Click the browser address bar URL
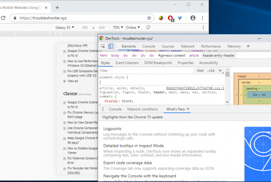The height and width of the screenshot is (182, 271). point(43,18)
